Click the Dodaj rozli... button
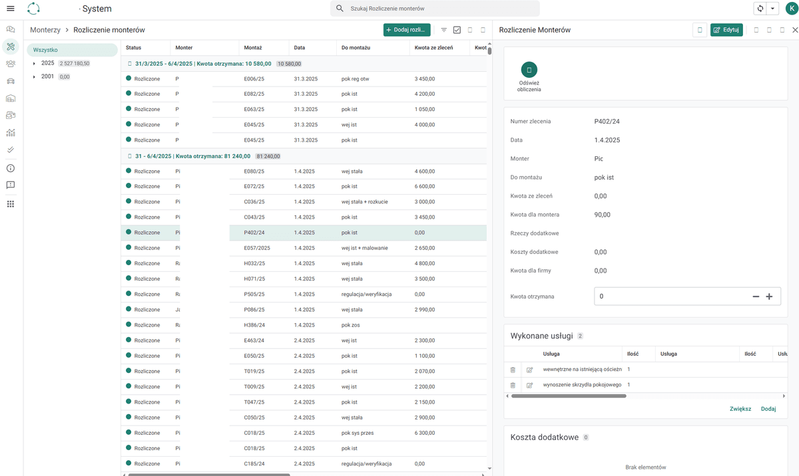The image size is (799, 476). (407, 30)
